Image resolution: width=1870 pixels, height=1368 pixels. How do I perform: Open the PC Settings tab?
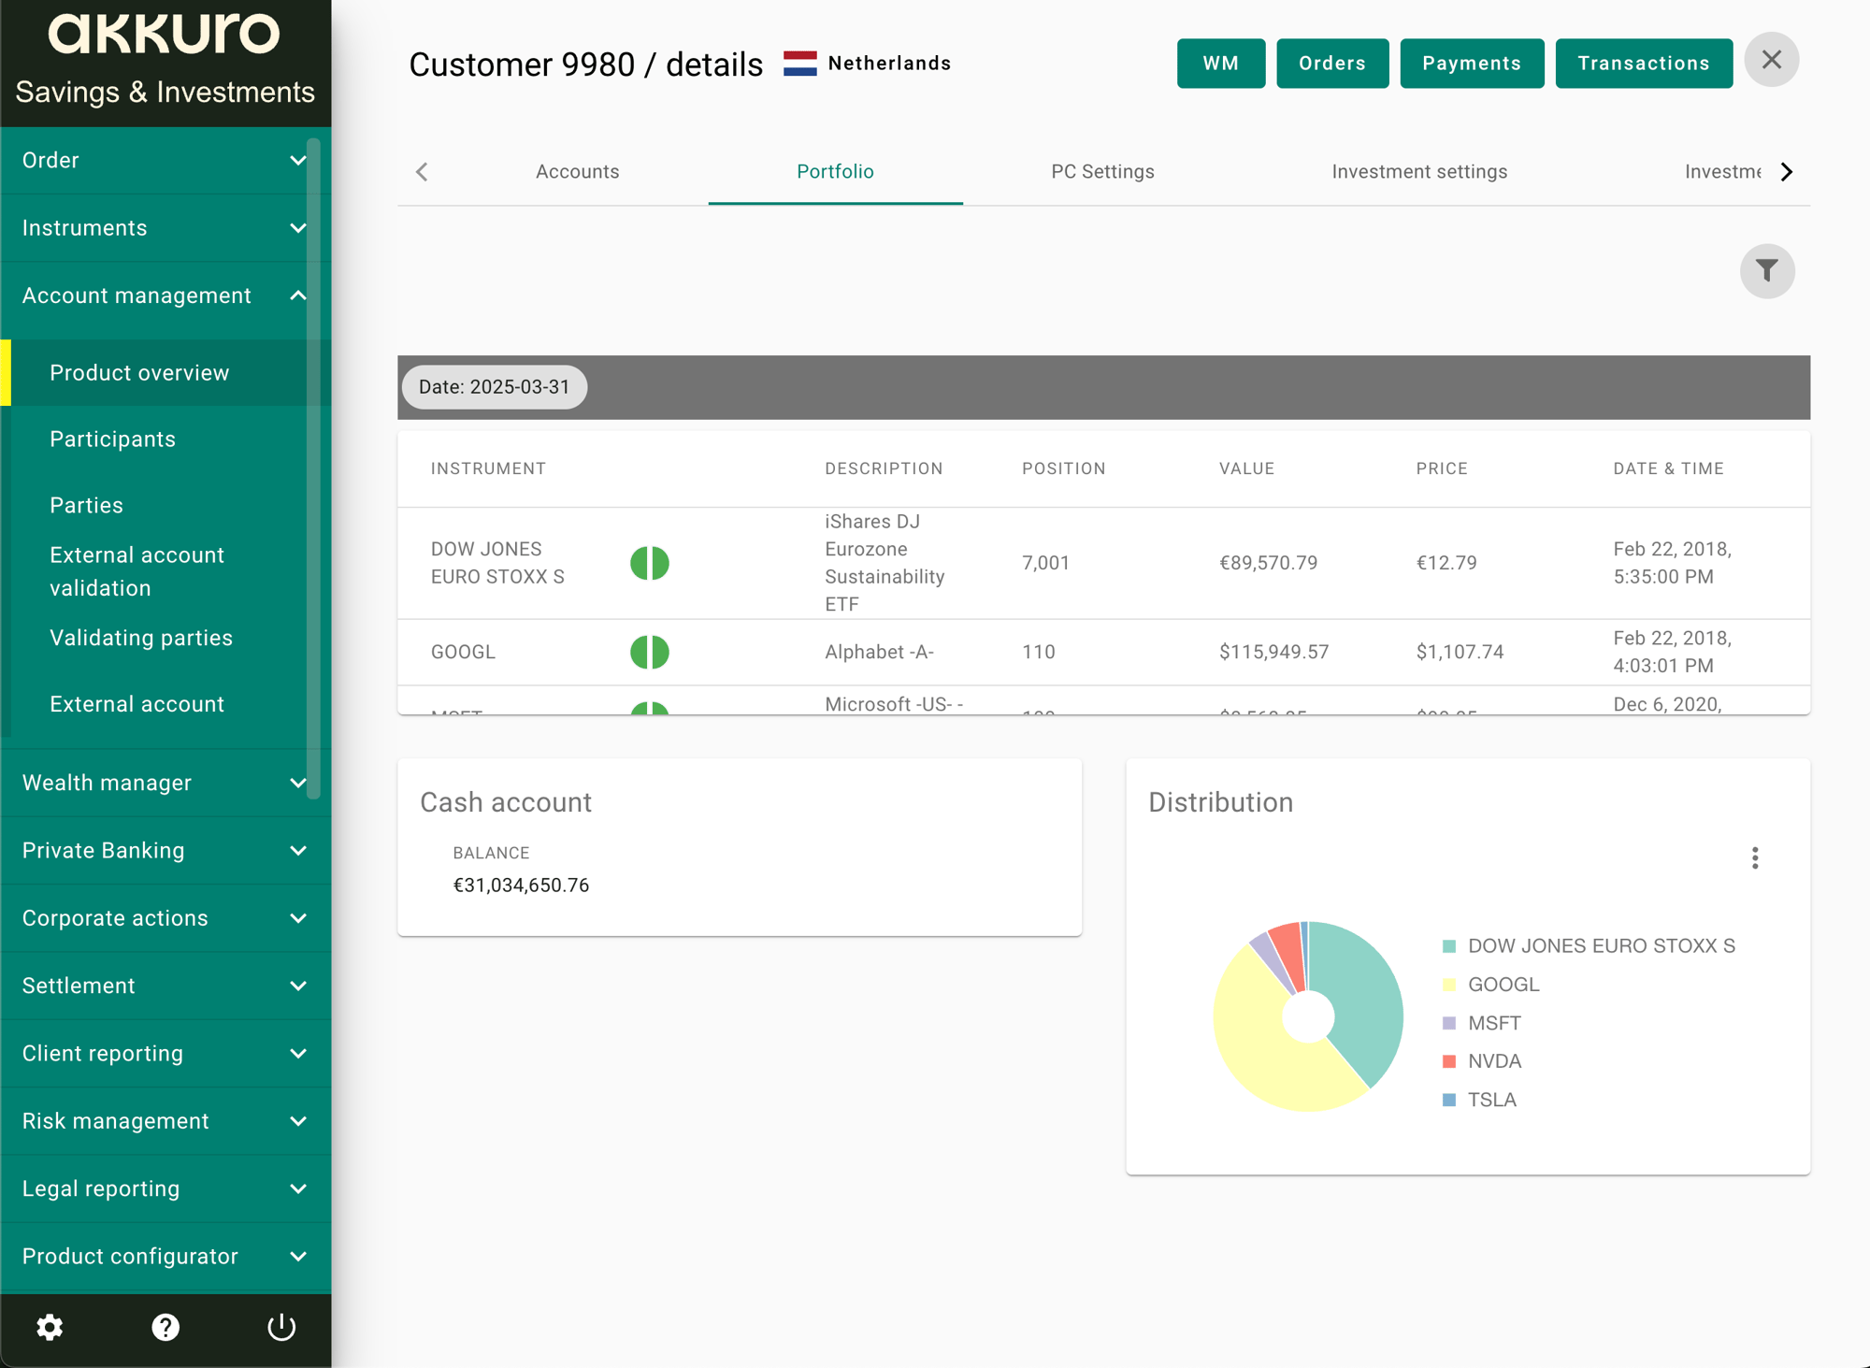1102,171
